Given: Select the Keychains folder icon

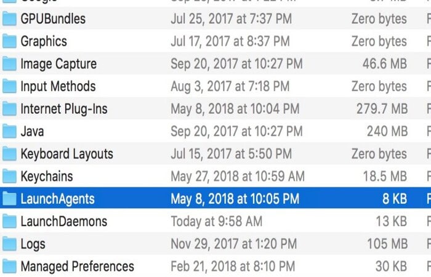Looking at the screenshot, I should [9, 177].
